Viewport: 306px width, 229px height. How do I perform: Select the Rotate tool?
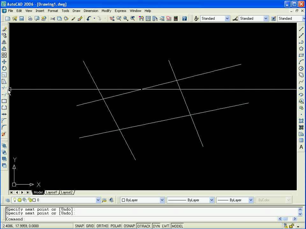pos(4,68)
